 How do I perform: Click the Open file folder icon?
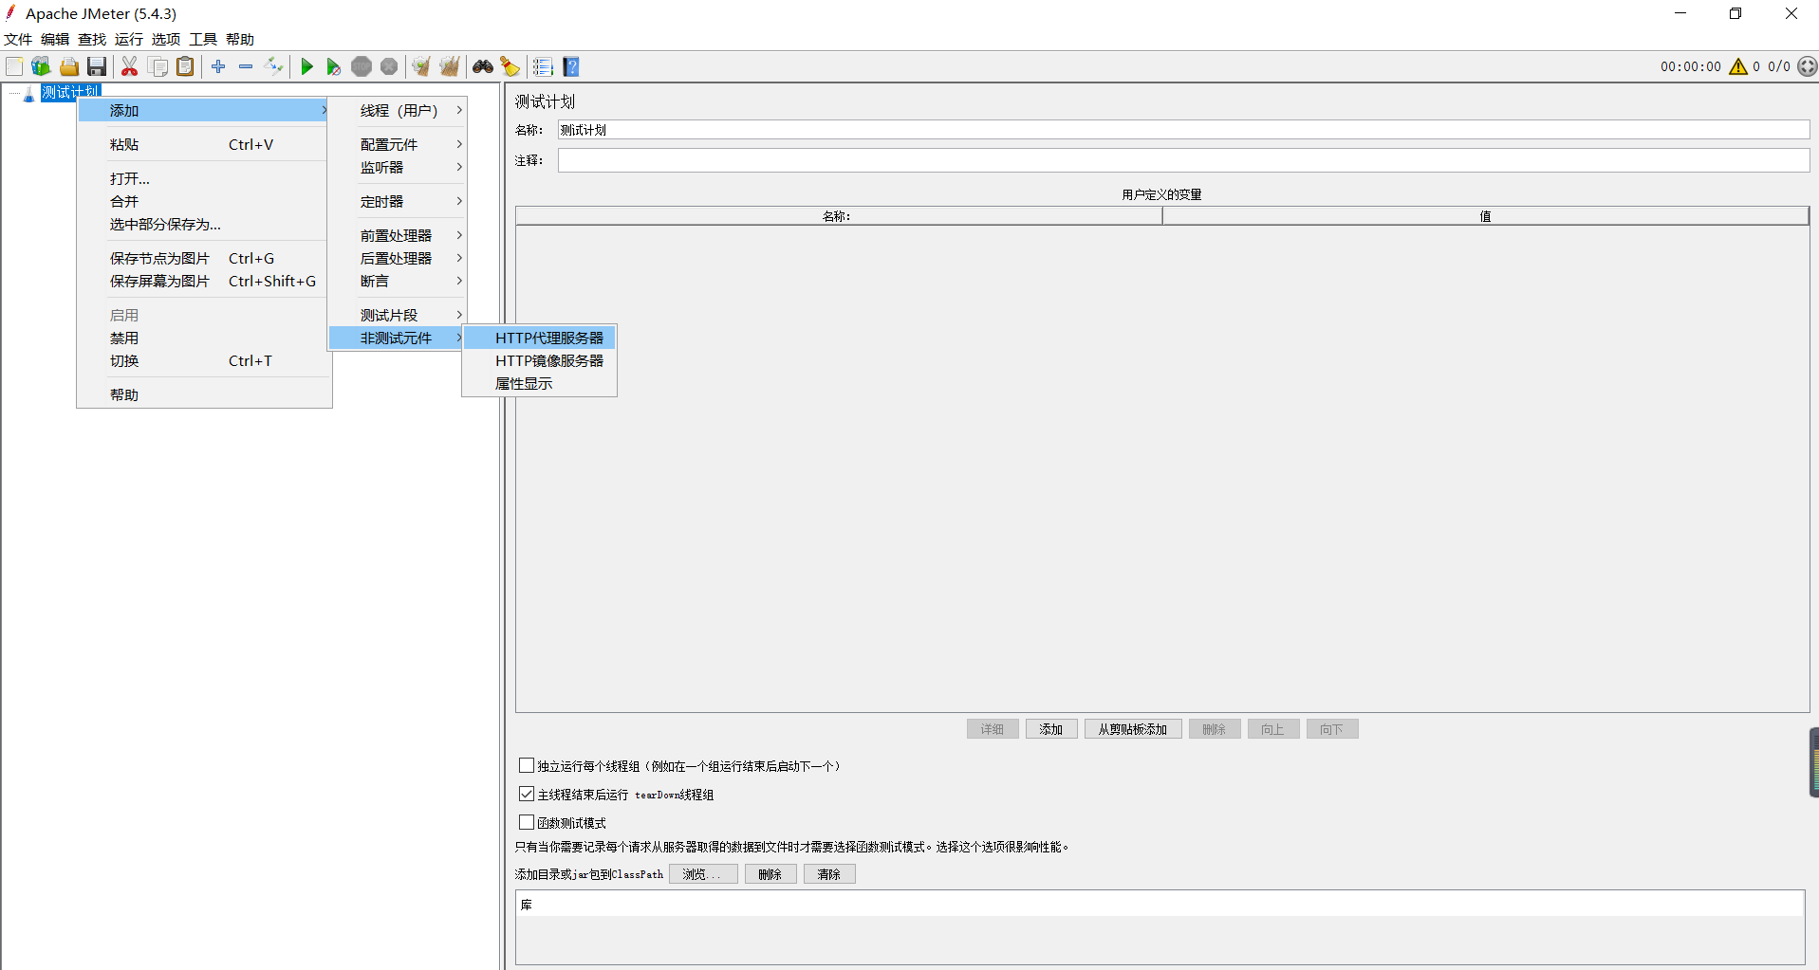pyautogui.click(x=69, y=66)
